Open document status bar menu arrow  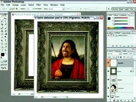coord(67,97)
